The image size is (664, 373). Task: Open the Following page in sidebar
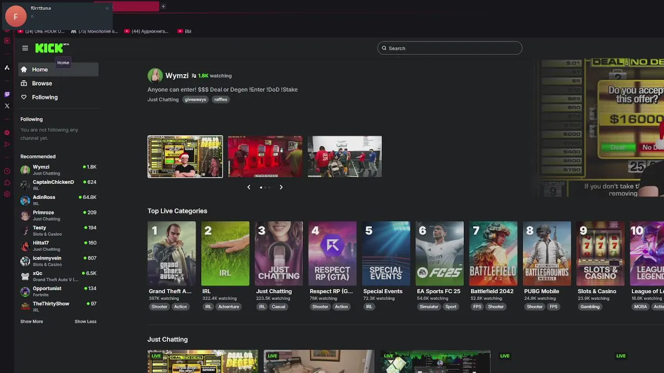58,97
